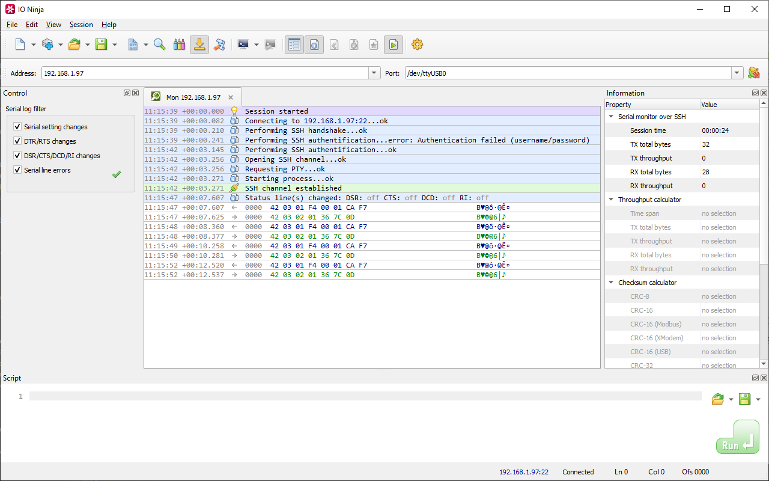Open the Address combo box dropdown
The image size is (769, 481).
[x=375, y=73]
